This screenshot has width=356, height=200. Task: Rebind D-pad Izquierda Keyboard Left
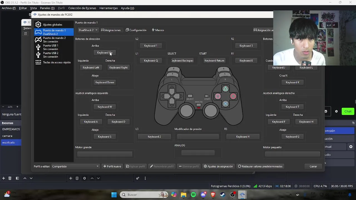91,67
